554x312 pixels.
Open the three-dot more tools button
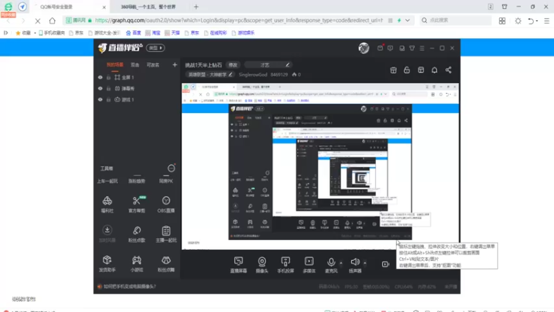coord(171,168)
